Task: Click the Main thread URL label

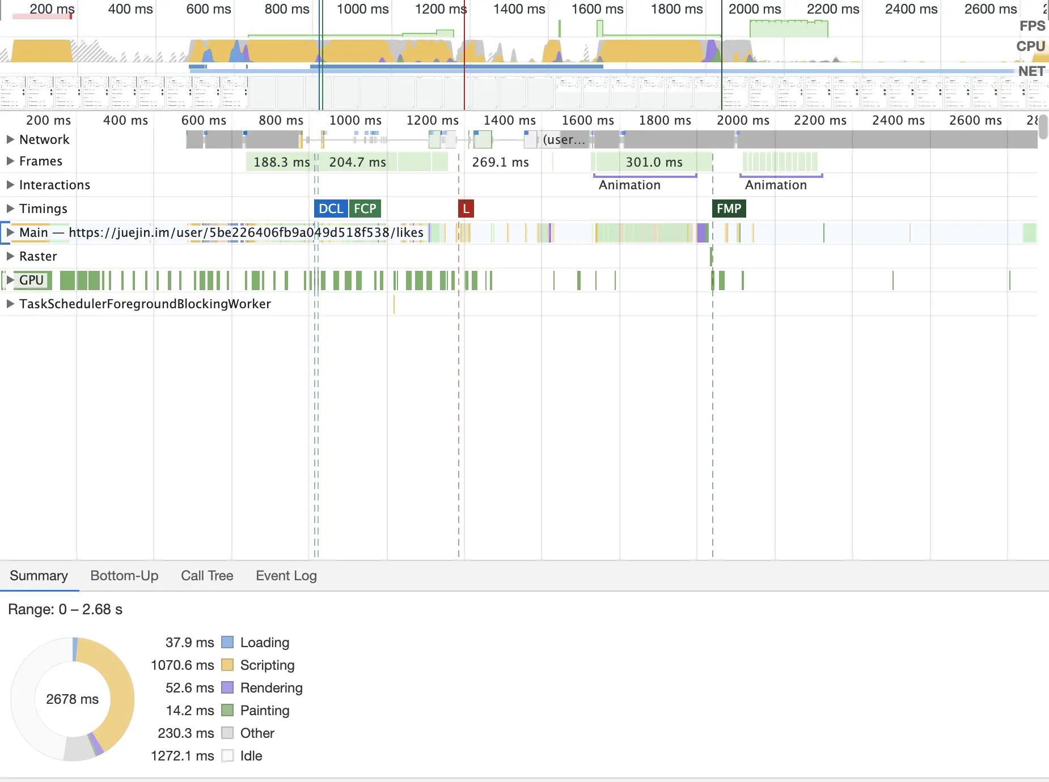Action: click(x=246, y=232)
